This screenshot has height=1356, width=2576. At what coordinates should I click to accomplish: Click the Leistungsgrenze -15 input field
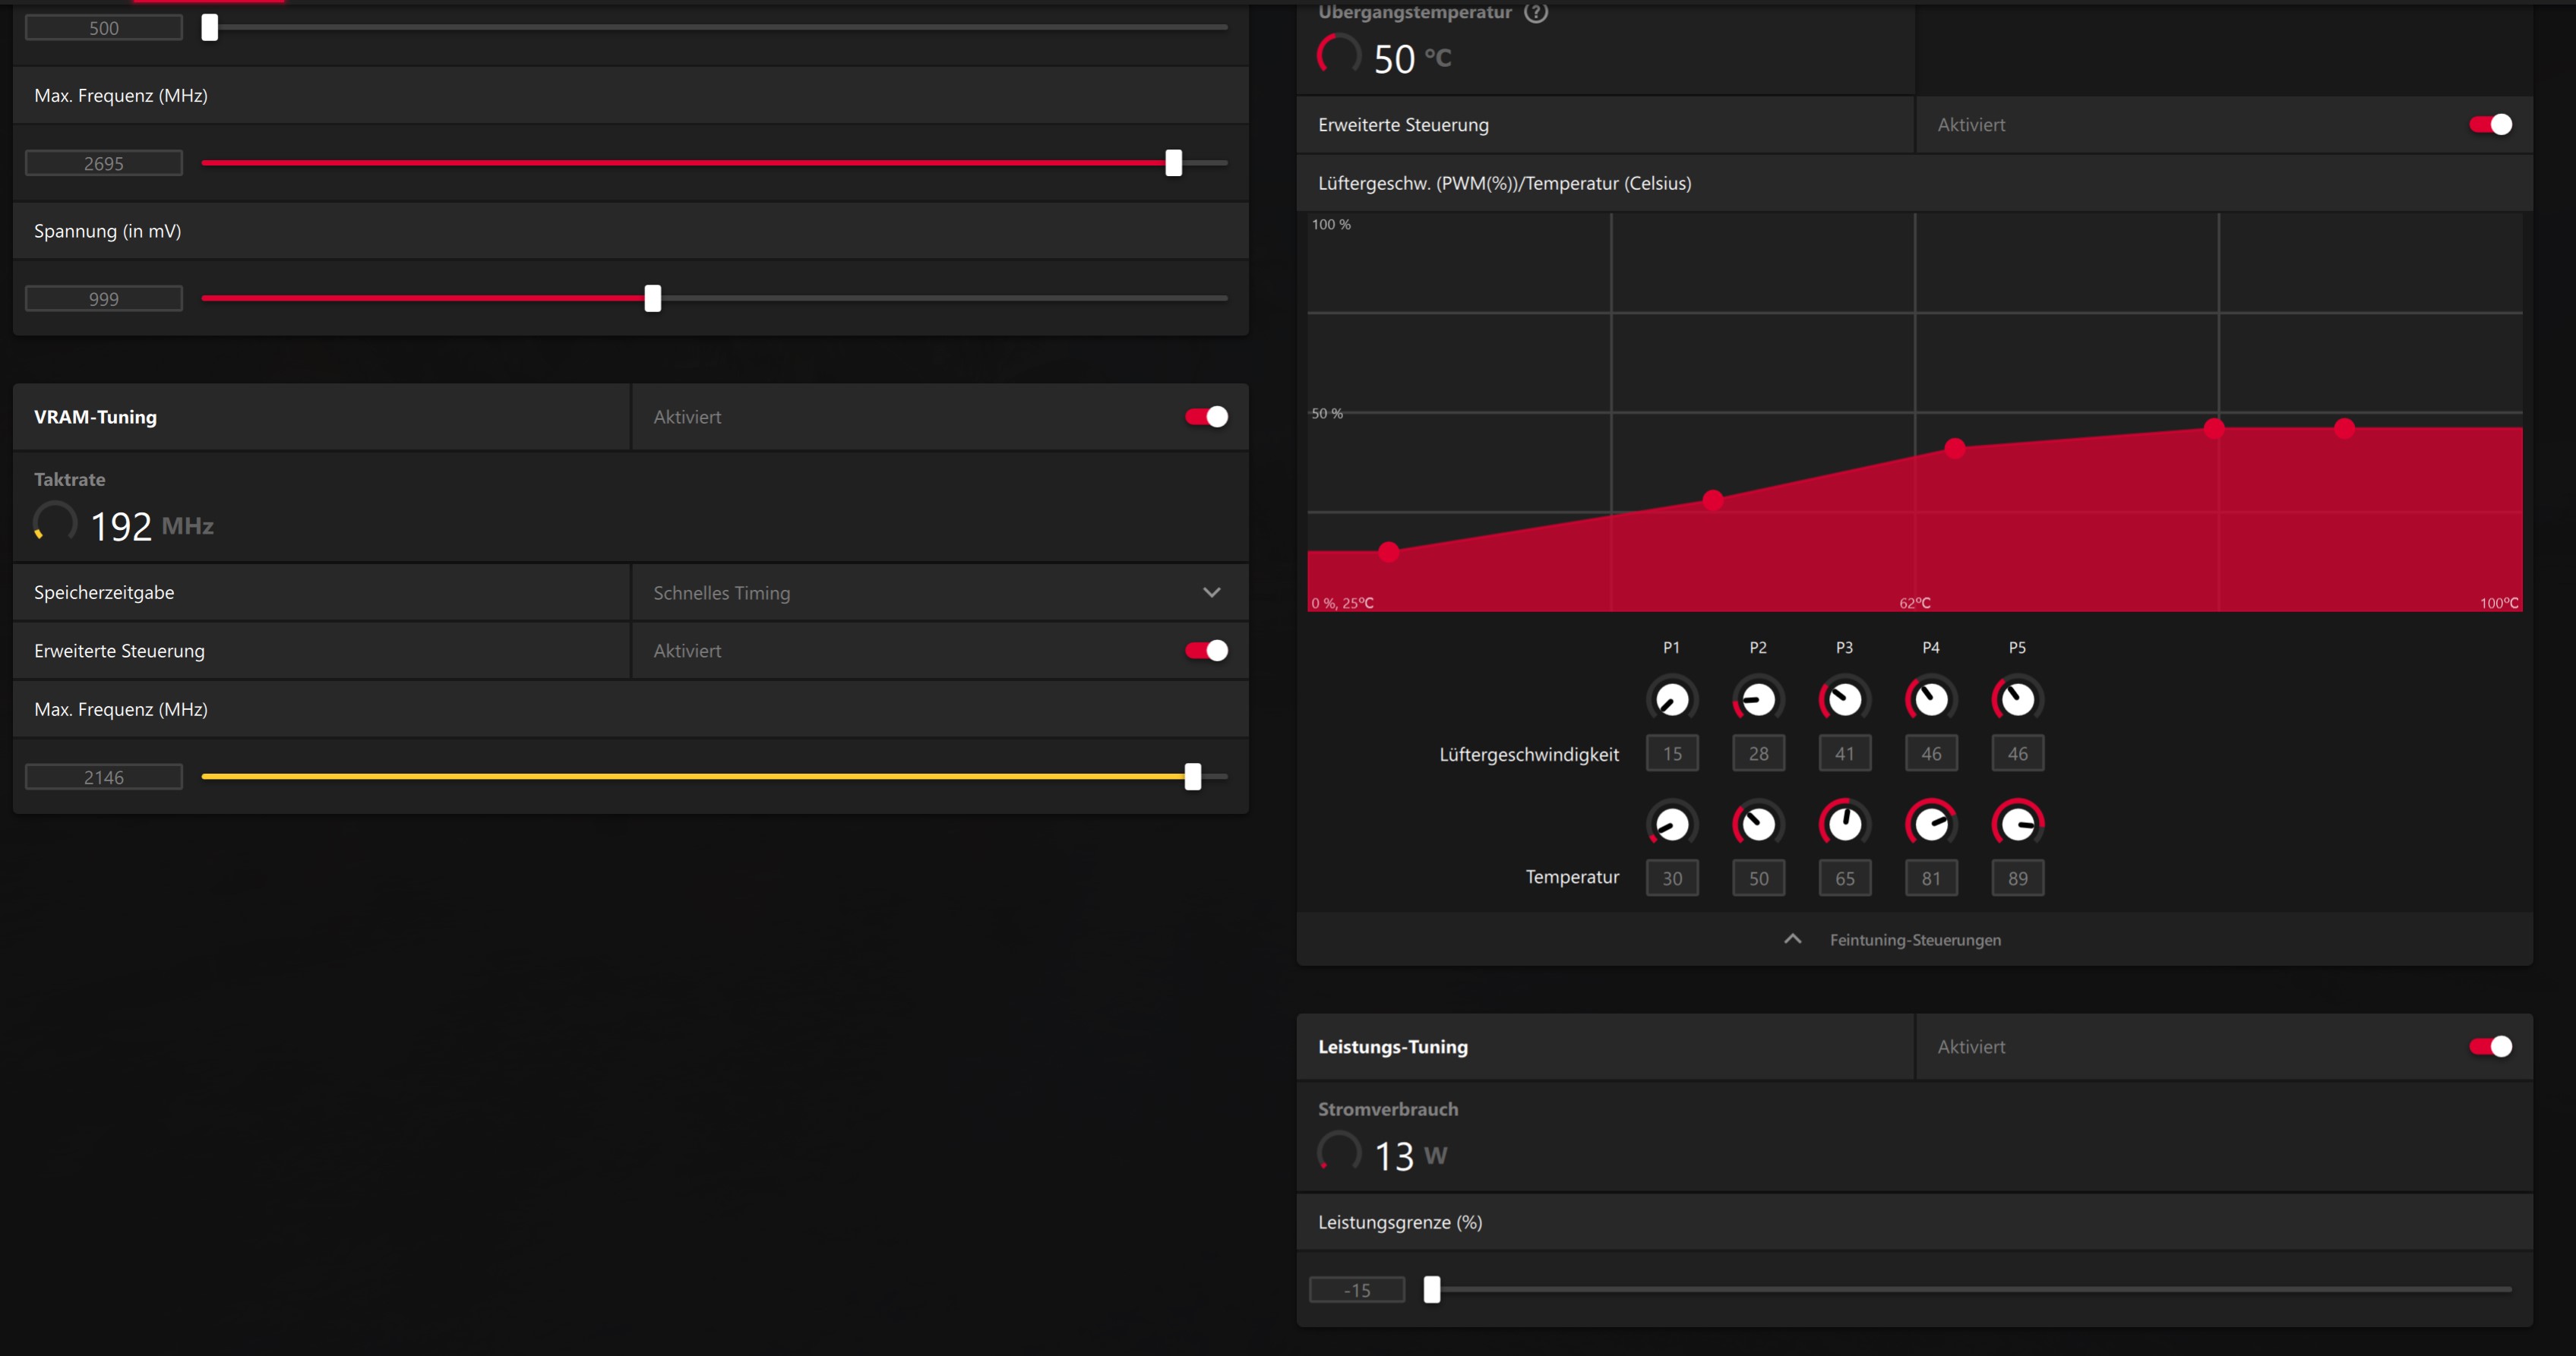click(x=1356, y=1290)
